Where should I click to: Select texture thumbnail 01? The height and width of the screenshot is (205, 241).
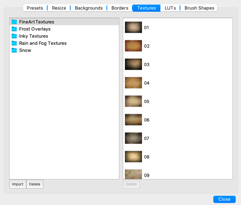click(133, 27)
